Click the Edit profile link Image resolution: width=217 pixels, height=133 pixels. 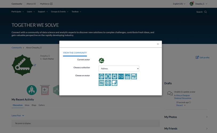(x=204, y=58)
